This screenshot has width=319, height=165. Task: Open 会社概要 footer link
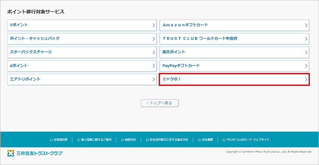pos(206,140)
